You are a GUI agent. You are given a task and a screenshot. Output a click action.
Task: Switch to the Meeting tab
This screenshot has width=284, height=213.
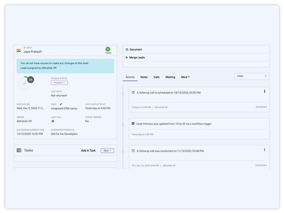(170, 77)
